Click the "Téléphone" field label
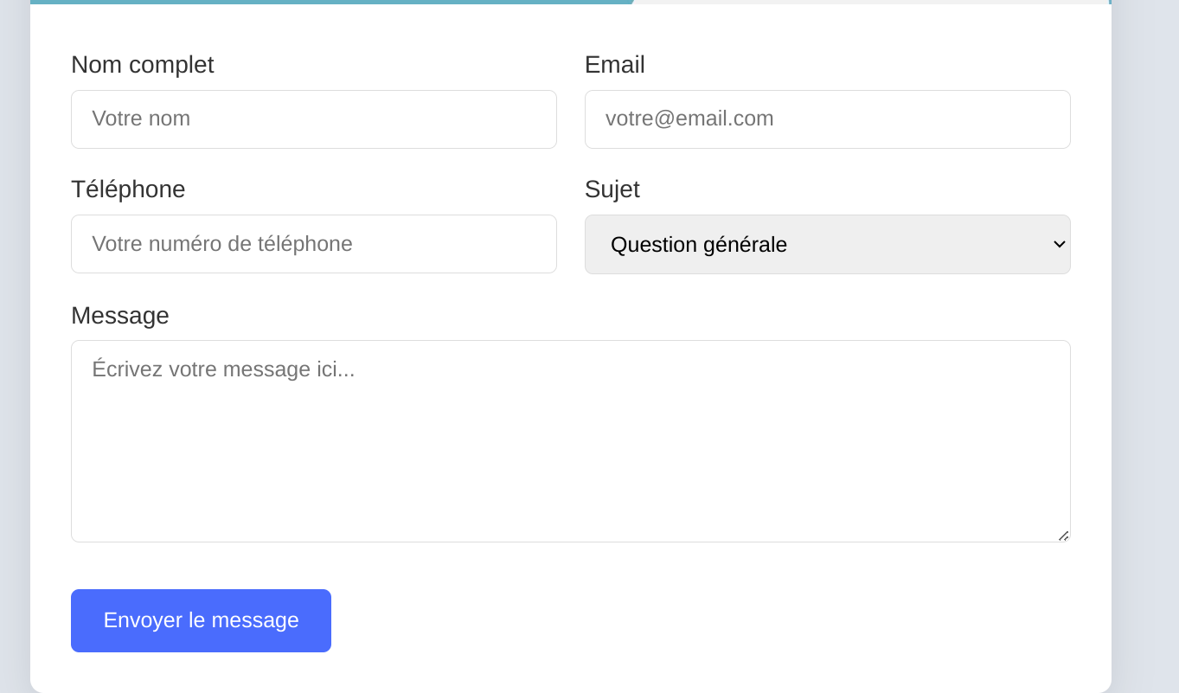 coord(128,189)
